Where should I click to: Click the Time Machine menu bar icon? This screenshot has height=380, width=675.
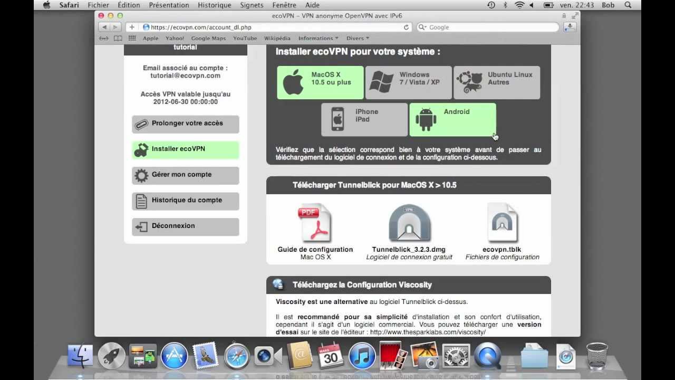click(x=491, y=5)
